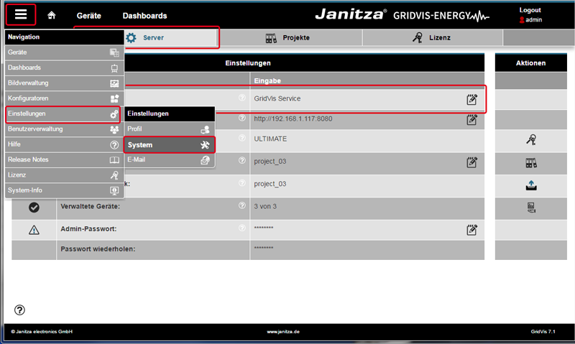
Task: Edit the server URL entry
Action: click(x=471, y=119)
